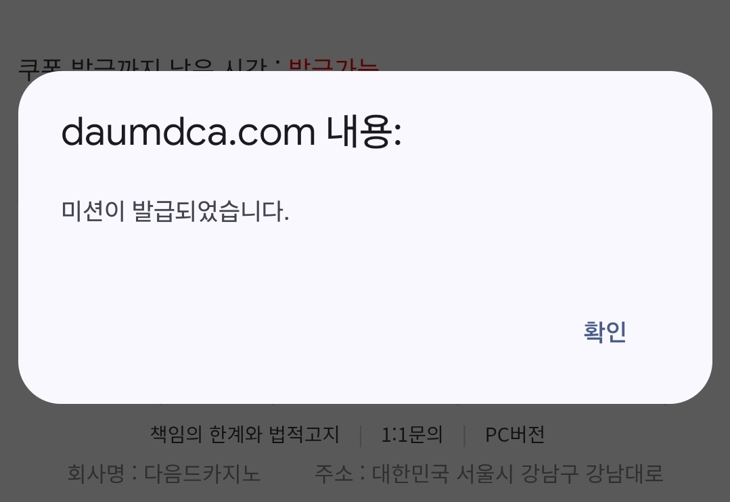Click the divider between 법적고지 and 1:1문의
Image resolution: width=730 pixels, height=502 pixels.
tap(361, 436)
